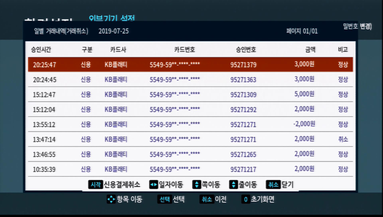383x217 pixels.
Task: Click the 줄이동 label
Action: click(x=248, y=185)
